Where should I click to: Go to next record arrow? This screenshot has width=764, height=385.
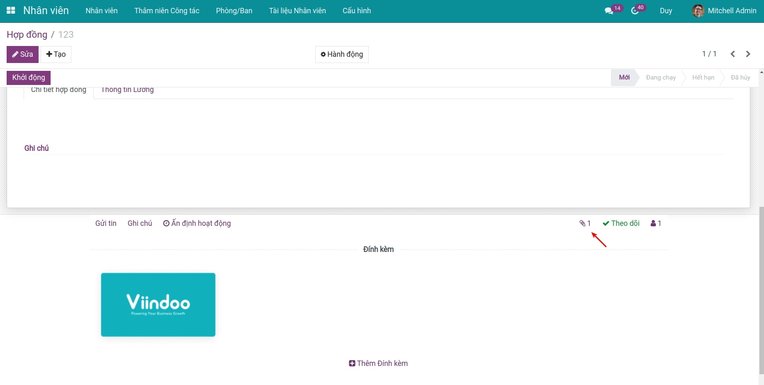[x=748, y=54]
